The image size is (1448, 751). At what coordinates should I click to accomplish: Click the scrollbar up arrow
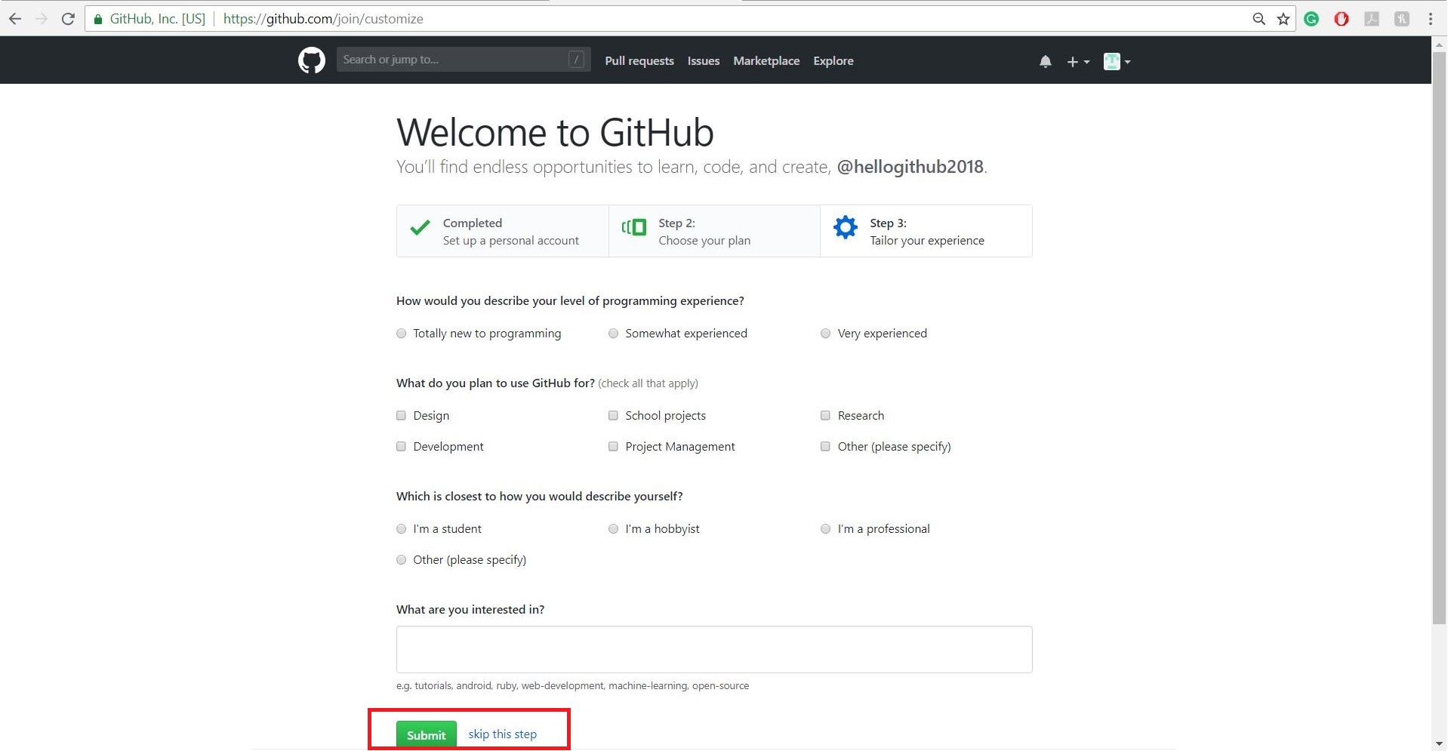[x=1439, y=44]
